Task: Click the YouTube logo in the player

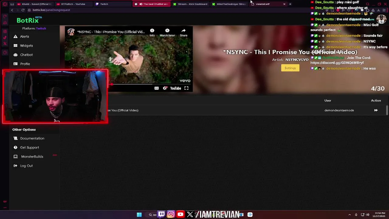Action: tap(176, 88)
